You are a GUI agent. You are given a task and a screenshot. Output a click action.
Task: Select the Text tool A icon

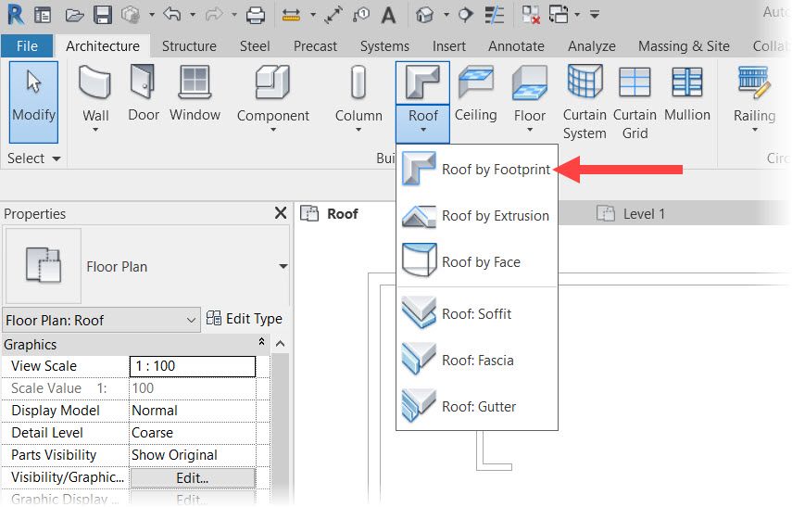388,15
